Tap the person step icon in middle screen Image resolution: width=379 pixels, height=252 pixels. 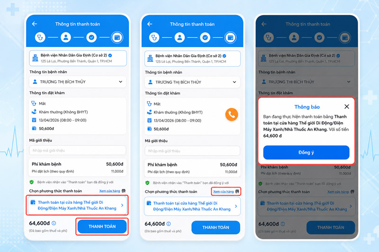click(x=180, y=38)
